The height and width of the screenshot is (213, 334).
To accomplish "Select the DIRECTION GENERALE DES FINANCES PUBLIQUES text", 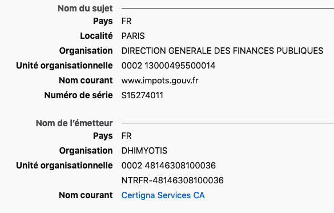I will point(222,51).
